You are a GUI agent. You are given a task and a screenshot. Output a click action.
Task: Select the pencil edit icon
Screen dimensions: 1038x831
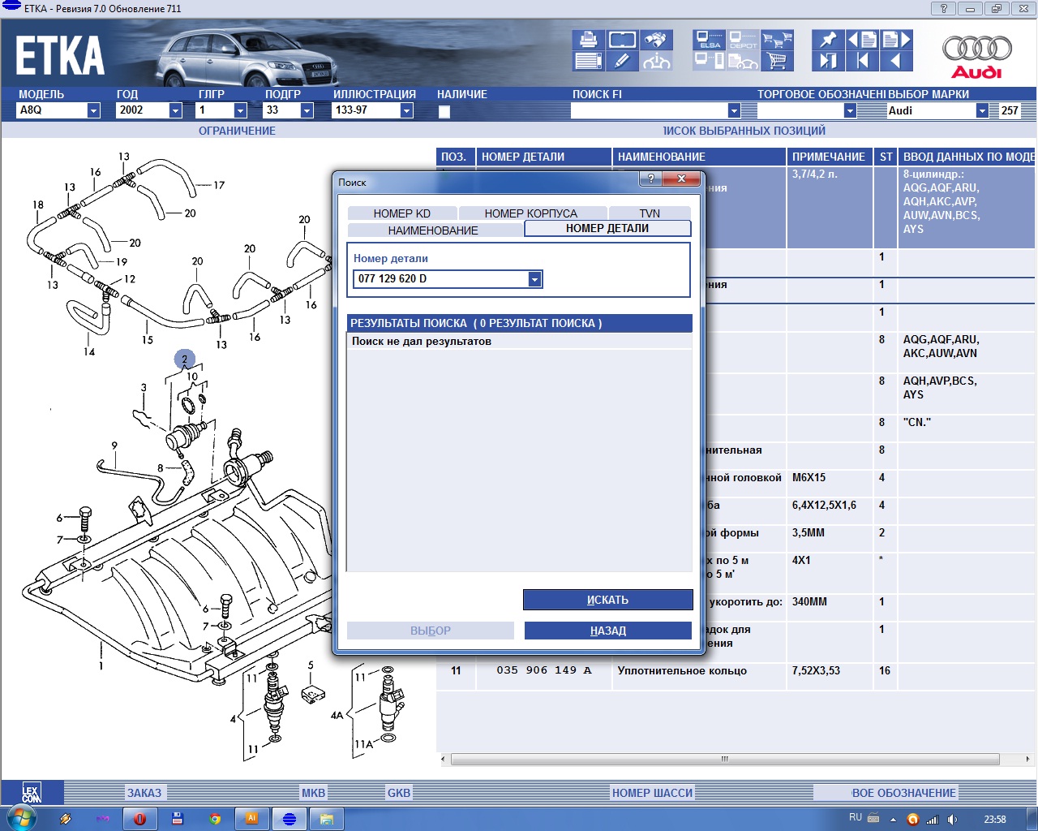pyautogui.click(x=622, y=61)
